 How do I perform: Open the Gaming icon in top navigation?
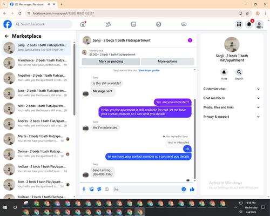coord(184,24)
